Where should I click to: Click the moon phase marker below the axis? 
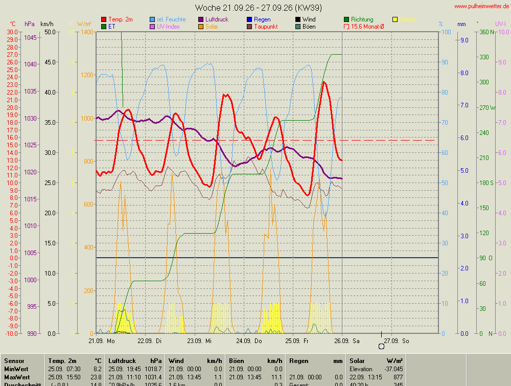point(381,346)
